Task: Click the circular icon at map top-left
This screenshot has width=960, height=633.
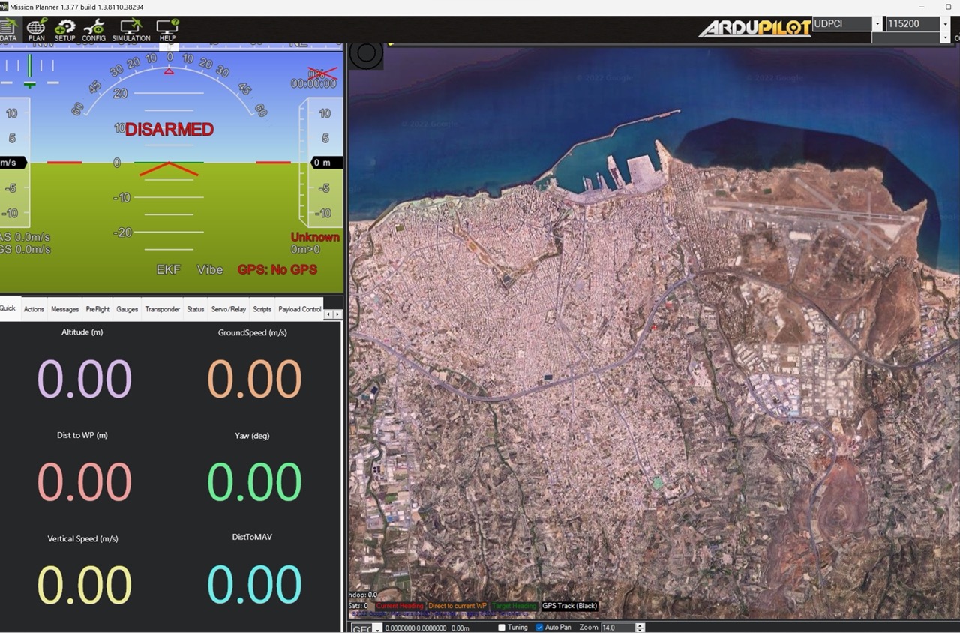Action: coord(366,53)
